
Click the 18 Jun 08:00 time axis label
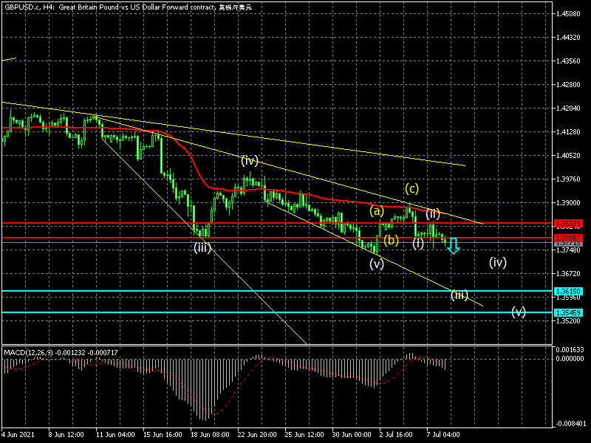click(x=210, y=436)
